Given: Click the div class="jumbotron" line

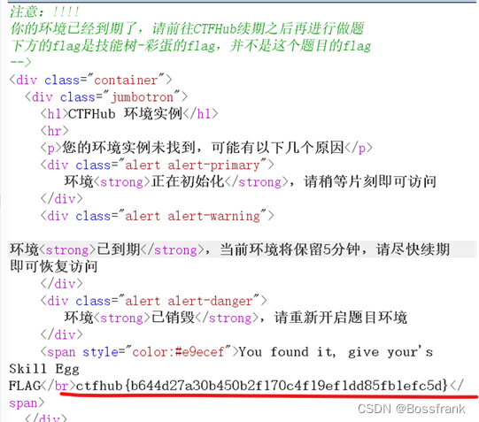Looking at the screenshot, I should click(106, 97).
